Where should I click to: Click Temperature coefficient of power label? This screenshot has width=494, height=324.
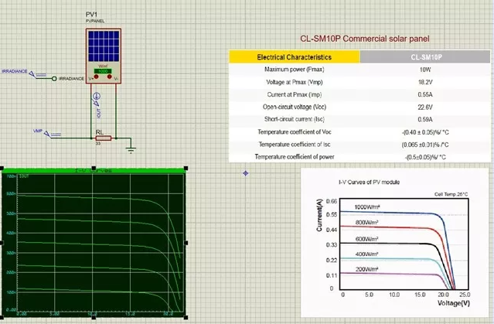(295, 157)
